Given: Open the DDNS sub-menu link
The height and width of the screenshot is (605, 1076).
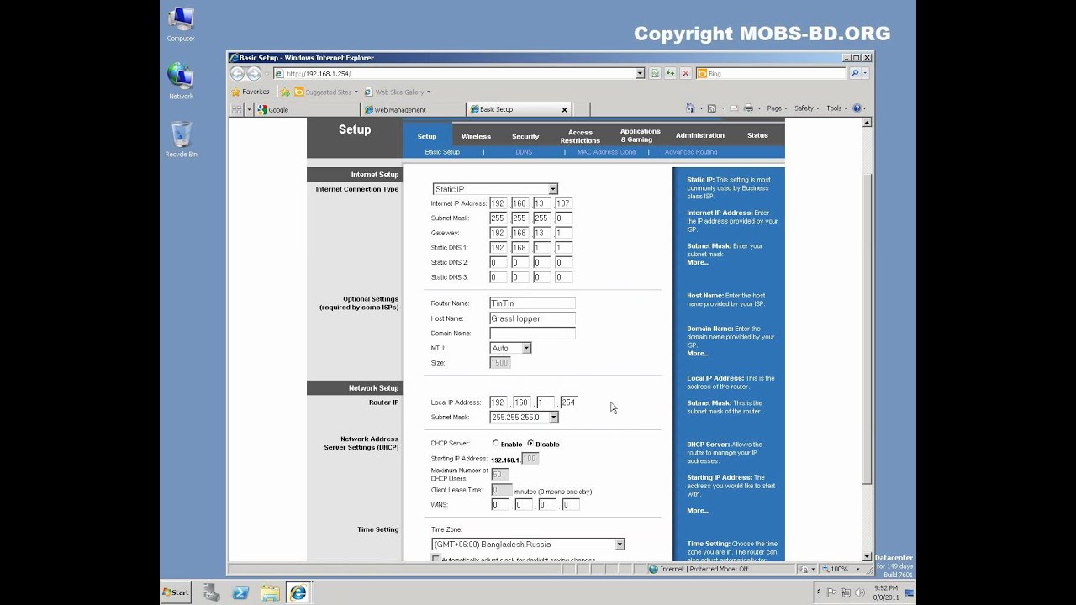Looking at the screenshot, I should click(524, 152).
